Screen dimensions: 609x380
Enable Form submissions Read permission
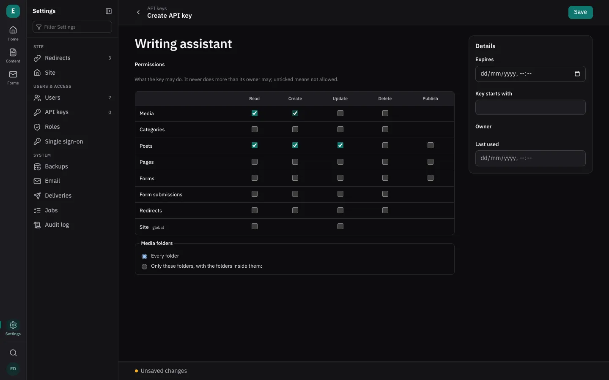coord(255,194)
